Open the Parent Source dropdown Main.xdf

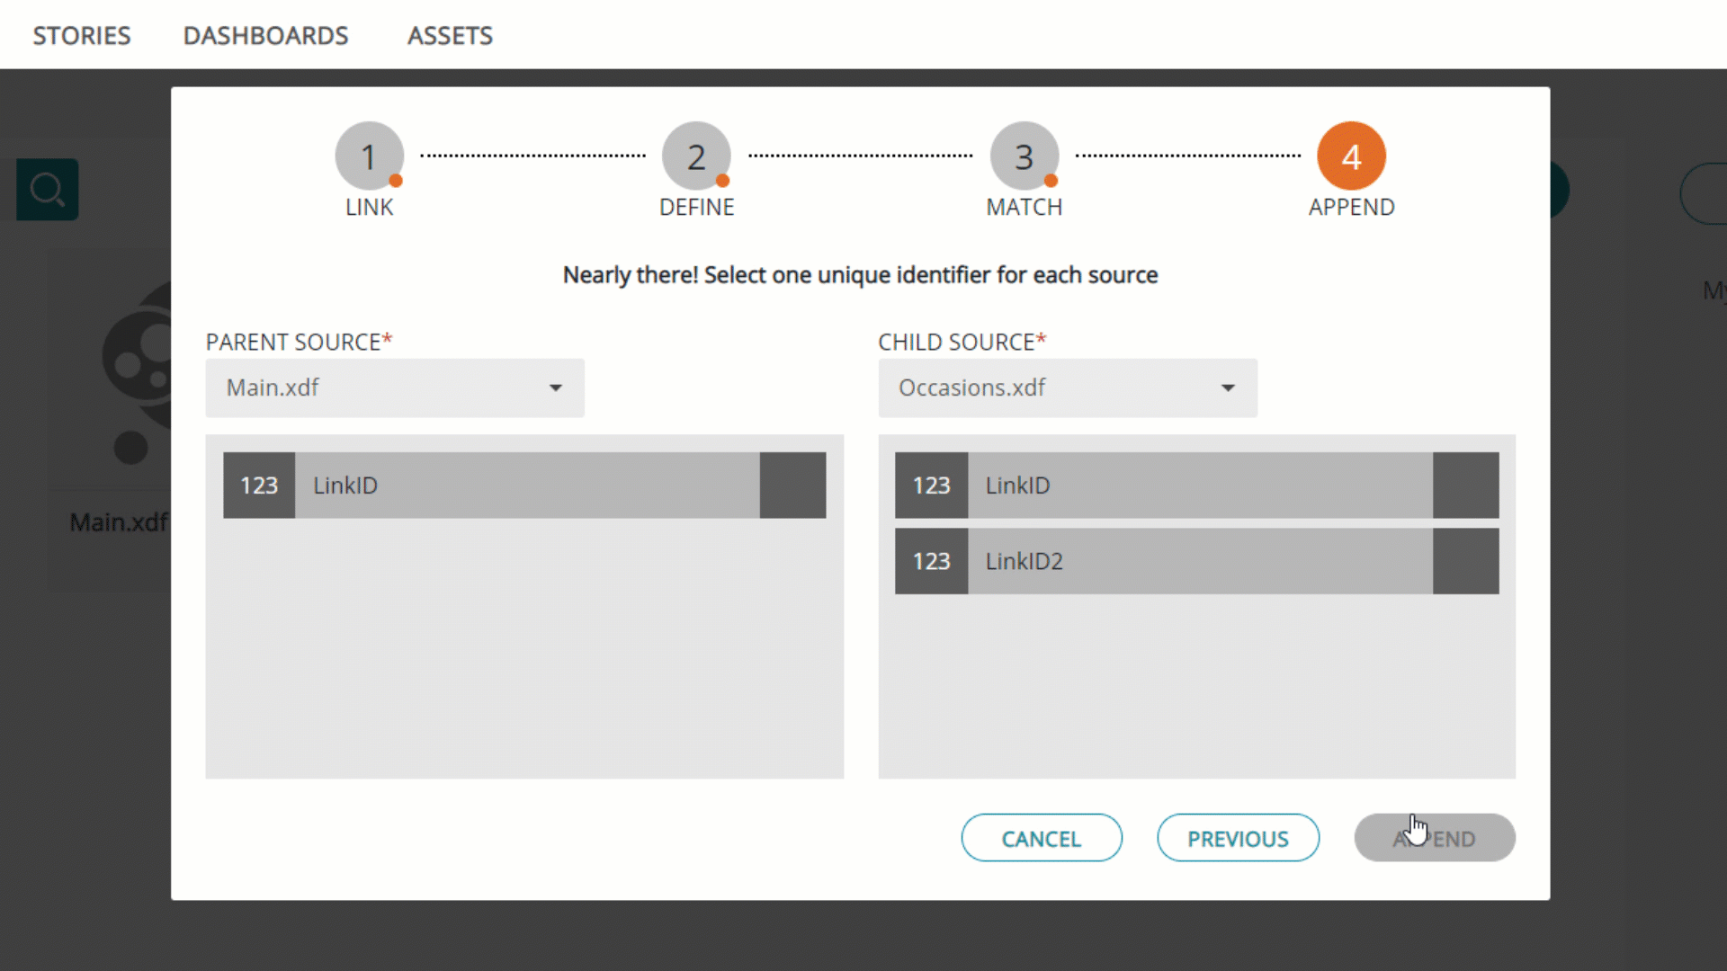pyautogui.click(x=395, y=388)
